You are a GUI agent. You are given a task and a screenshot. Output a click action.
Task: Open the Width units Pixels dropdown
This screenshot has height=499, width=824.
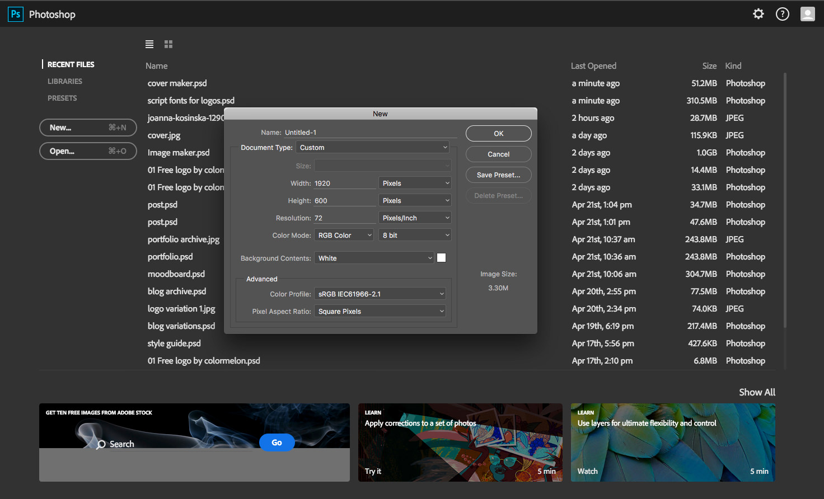point(415,183)
